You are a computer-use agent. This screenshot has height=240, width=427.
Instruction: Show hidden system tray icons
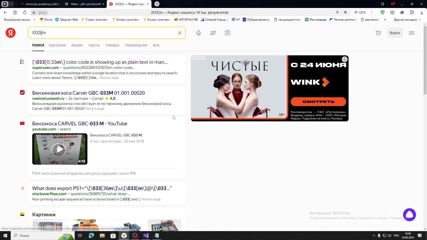point(374,236)
